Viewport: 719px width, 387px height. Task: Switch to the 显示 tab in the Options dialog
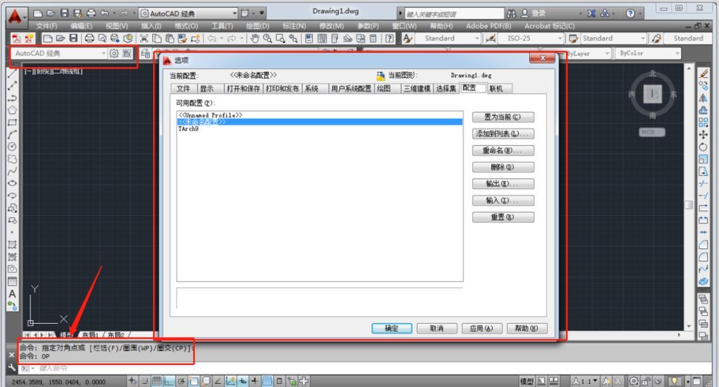[x=207, y=88]
